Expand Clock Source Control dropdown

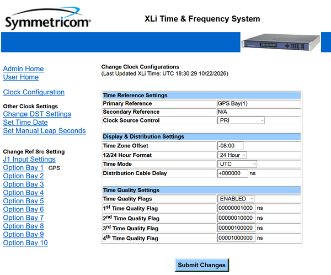click(x=241, y=120)
